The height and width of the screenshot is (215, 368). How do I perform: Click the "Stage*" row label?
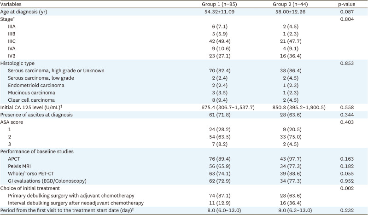6,19
